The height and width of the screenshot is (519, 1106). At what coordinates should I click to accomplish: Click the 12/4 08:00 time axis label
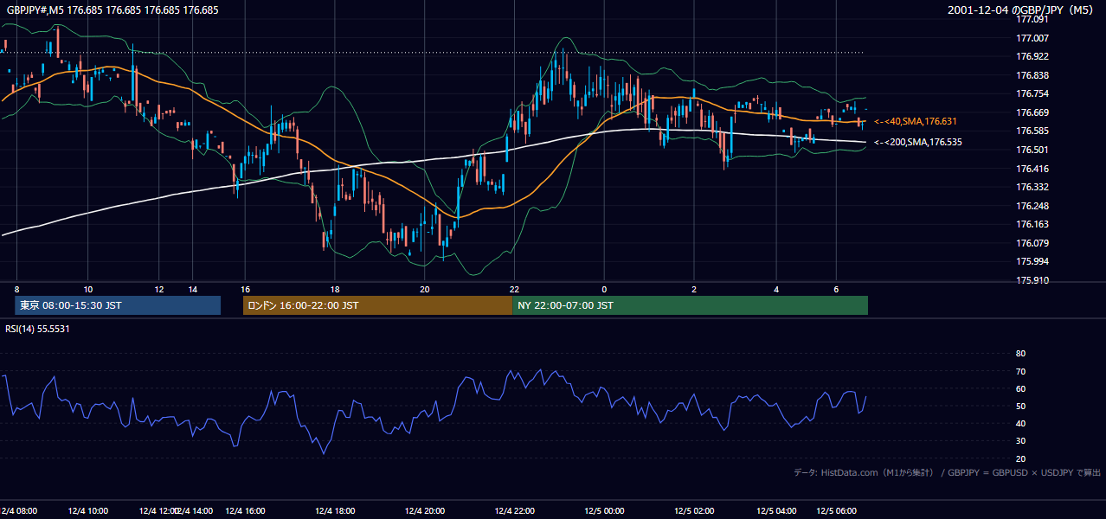pyautogui.click(x=18, y=511)
